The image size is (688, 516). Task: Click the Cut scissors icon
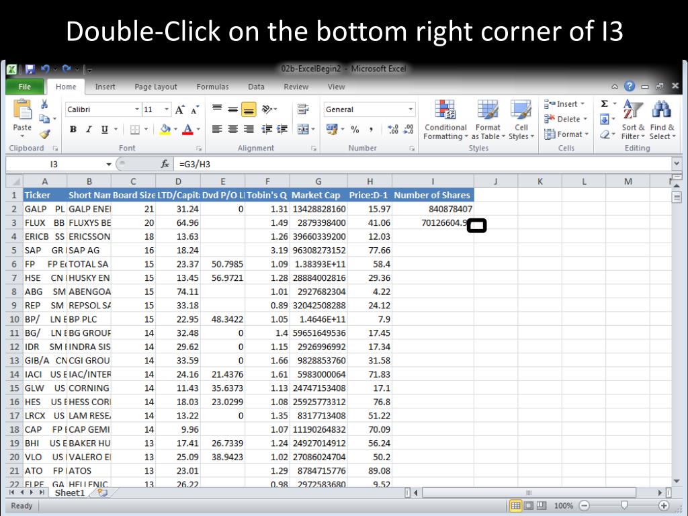[x=44, y=104]
